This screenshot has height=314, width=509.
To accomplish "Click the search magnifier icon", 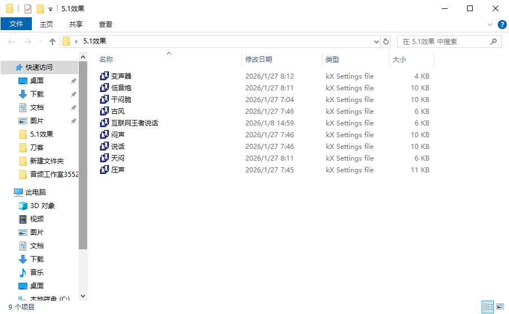I will pos(493,41).
